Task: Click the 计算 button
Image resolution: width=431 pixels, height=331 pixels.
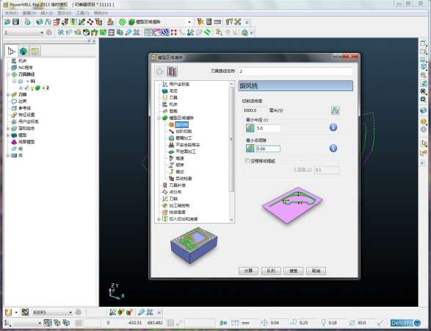Action: (x=248, y=271)
